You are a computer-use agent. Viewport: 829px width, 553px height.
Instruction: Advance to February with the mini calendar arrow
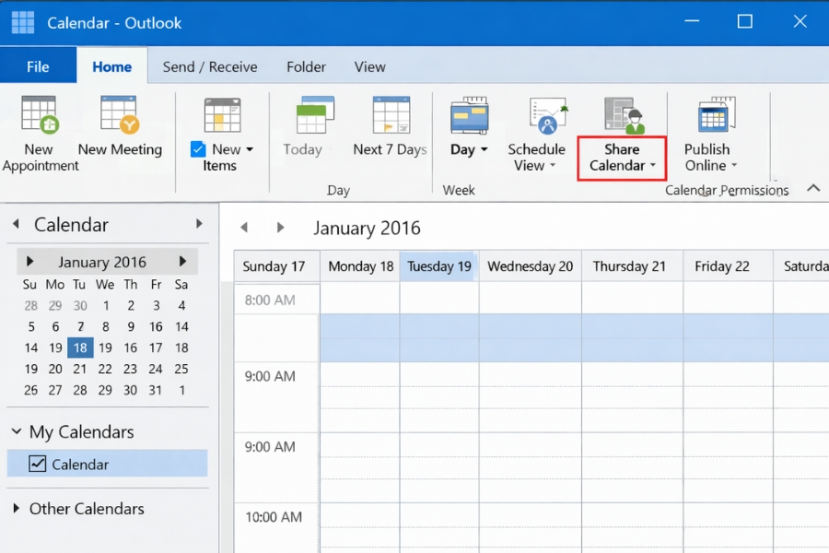pyautogui.click(x=185, y=261)
